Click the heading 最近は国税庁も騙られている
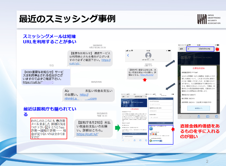Viewport: 226px width, 166px height. (50, 112)
